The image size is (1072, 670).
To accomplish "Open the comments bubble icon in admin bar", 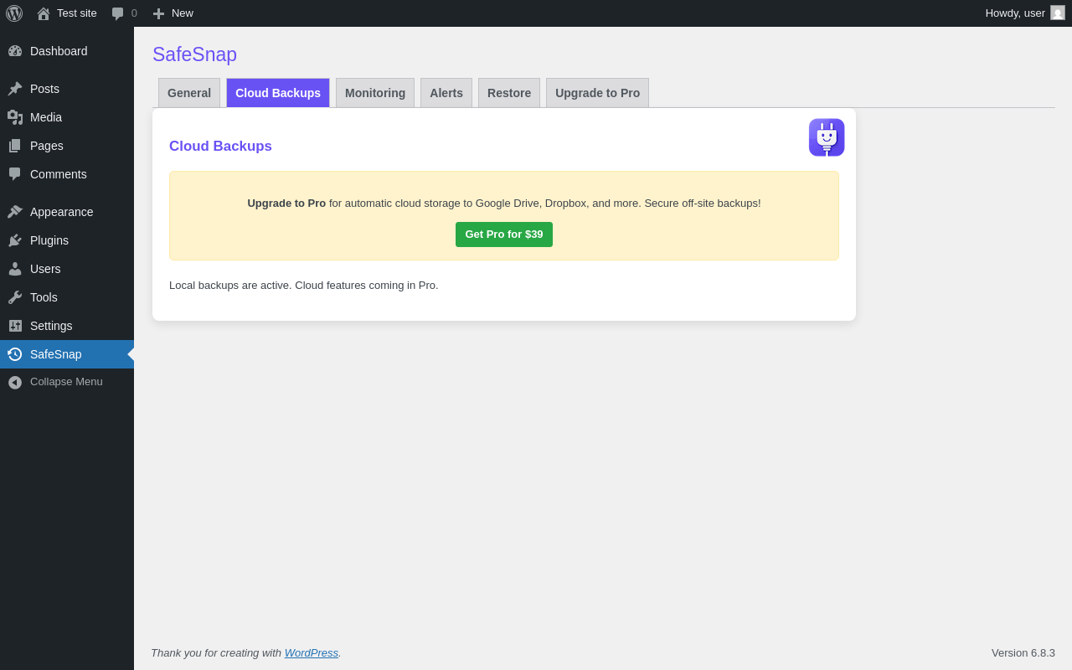I will tap(117, 13).
